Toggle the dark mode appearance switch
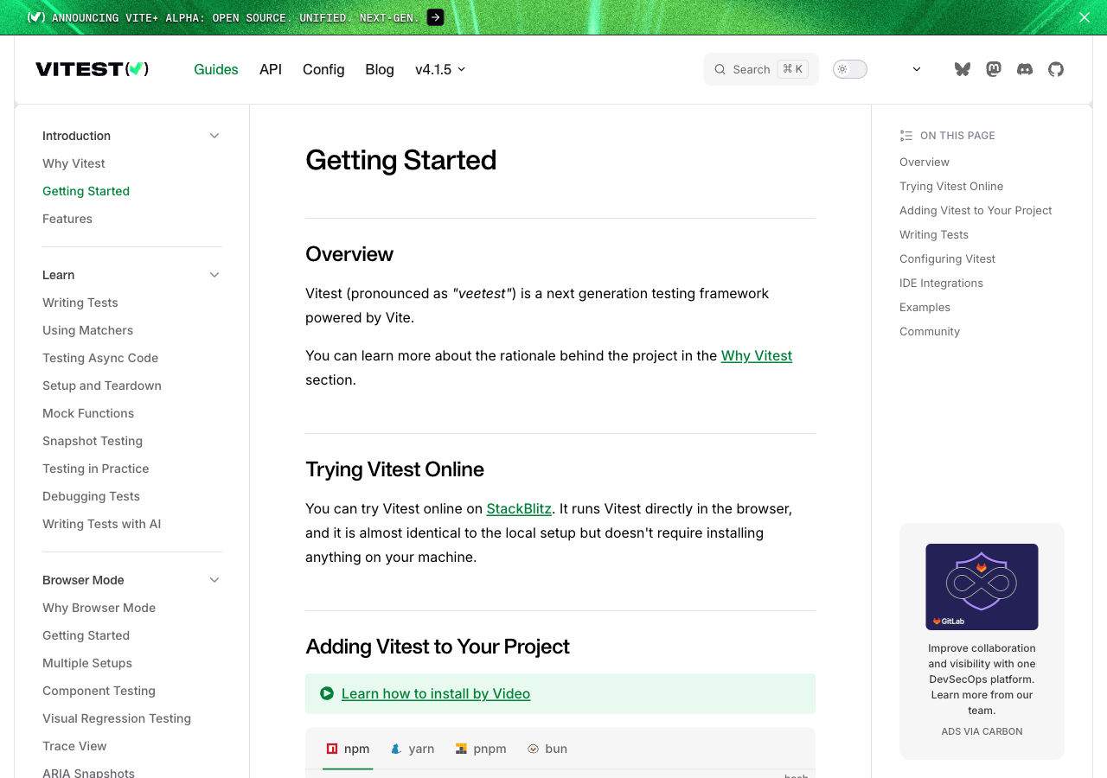Screen dimensions: 1107x778 [x=850, y=69]
